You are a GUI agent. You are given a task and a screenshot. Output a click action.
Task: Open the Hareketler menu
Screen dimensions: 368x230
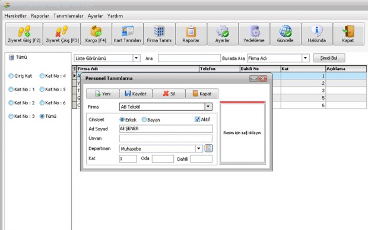pyautogui.click(x=15, y=16)
